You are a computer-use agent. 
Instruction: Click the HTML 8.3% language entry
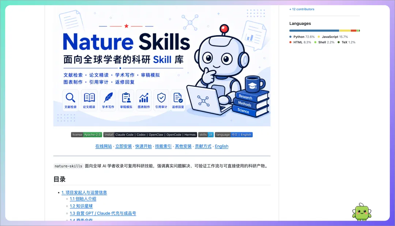point(300,42)
